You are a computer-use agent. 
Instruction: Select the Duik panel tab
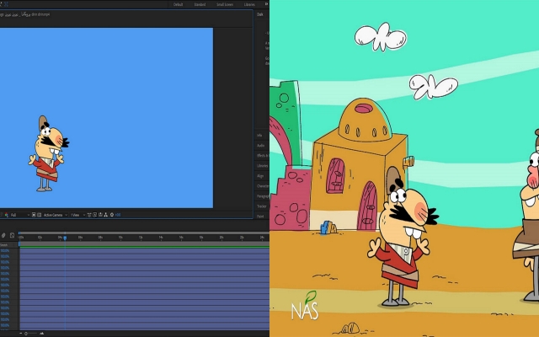pyautogui.click(x=260, y=14)
